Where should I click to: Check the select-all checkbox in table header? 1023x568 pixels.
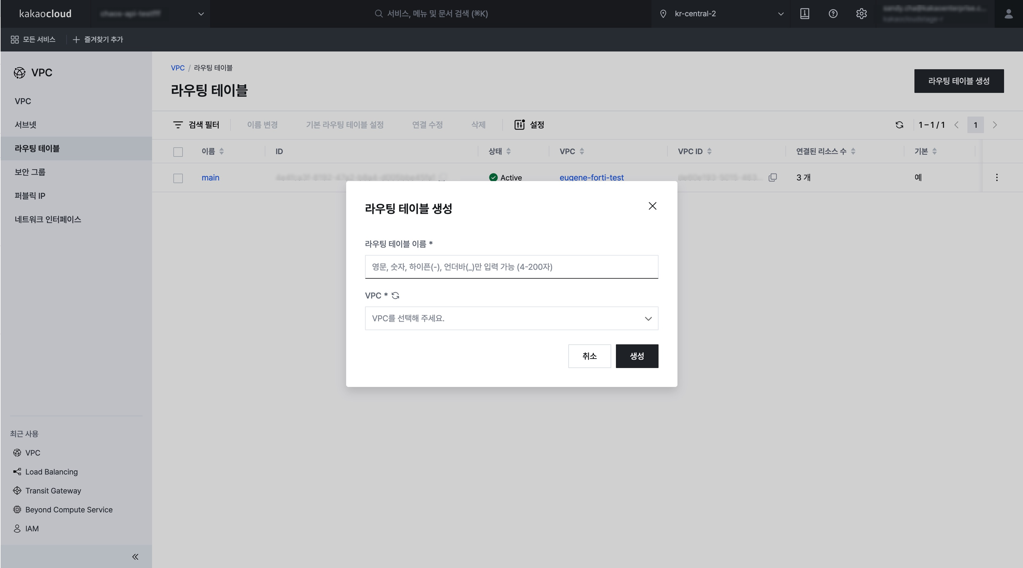[x=178, y=152]
